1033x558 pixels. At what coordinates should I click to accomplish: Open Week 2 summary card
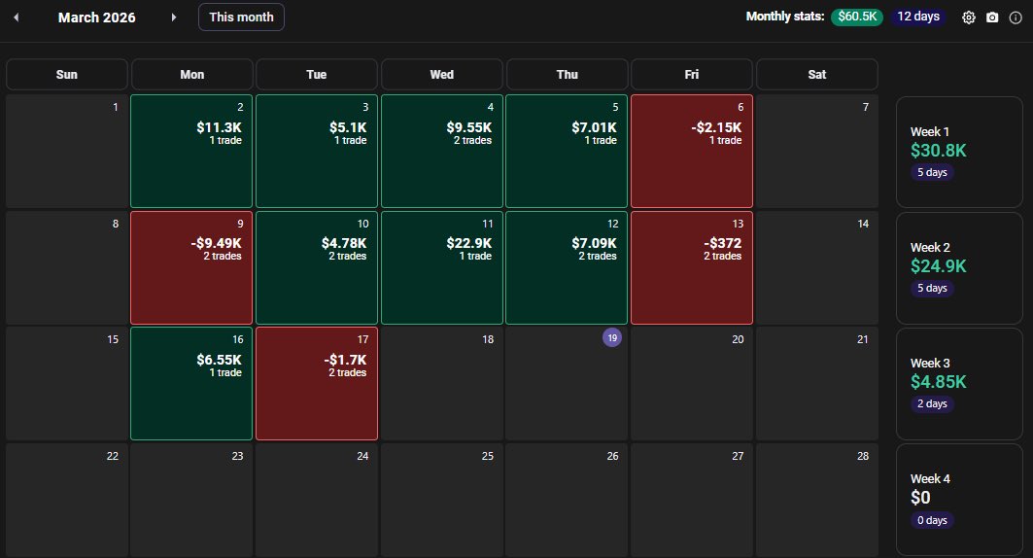(959, 268)
